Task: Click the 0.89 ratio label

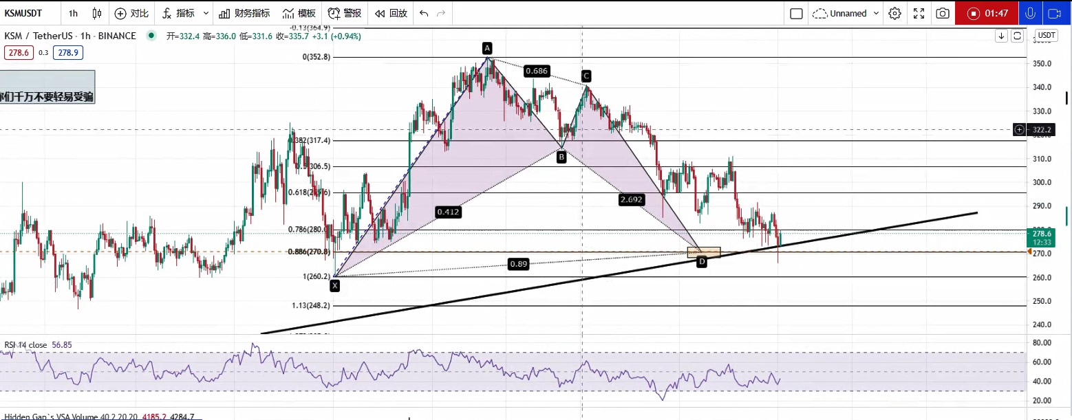Action: (x=519, y=264)
